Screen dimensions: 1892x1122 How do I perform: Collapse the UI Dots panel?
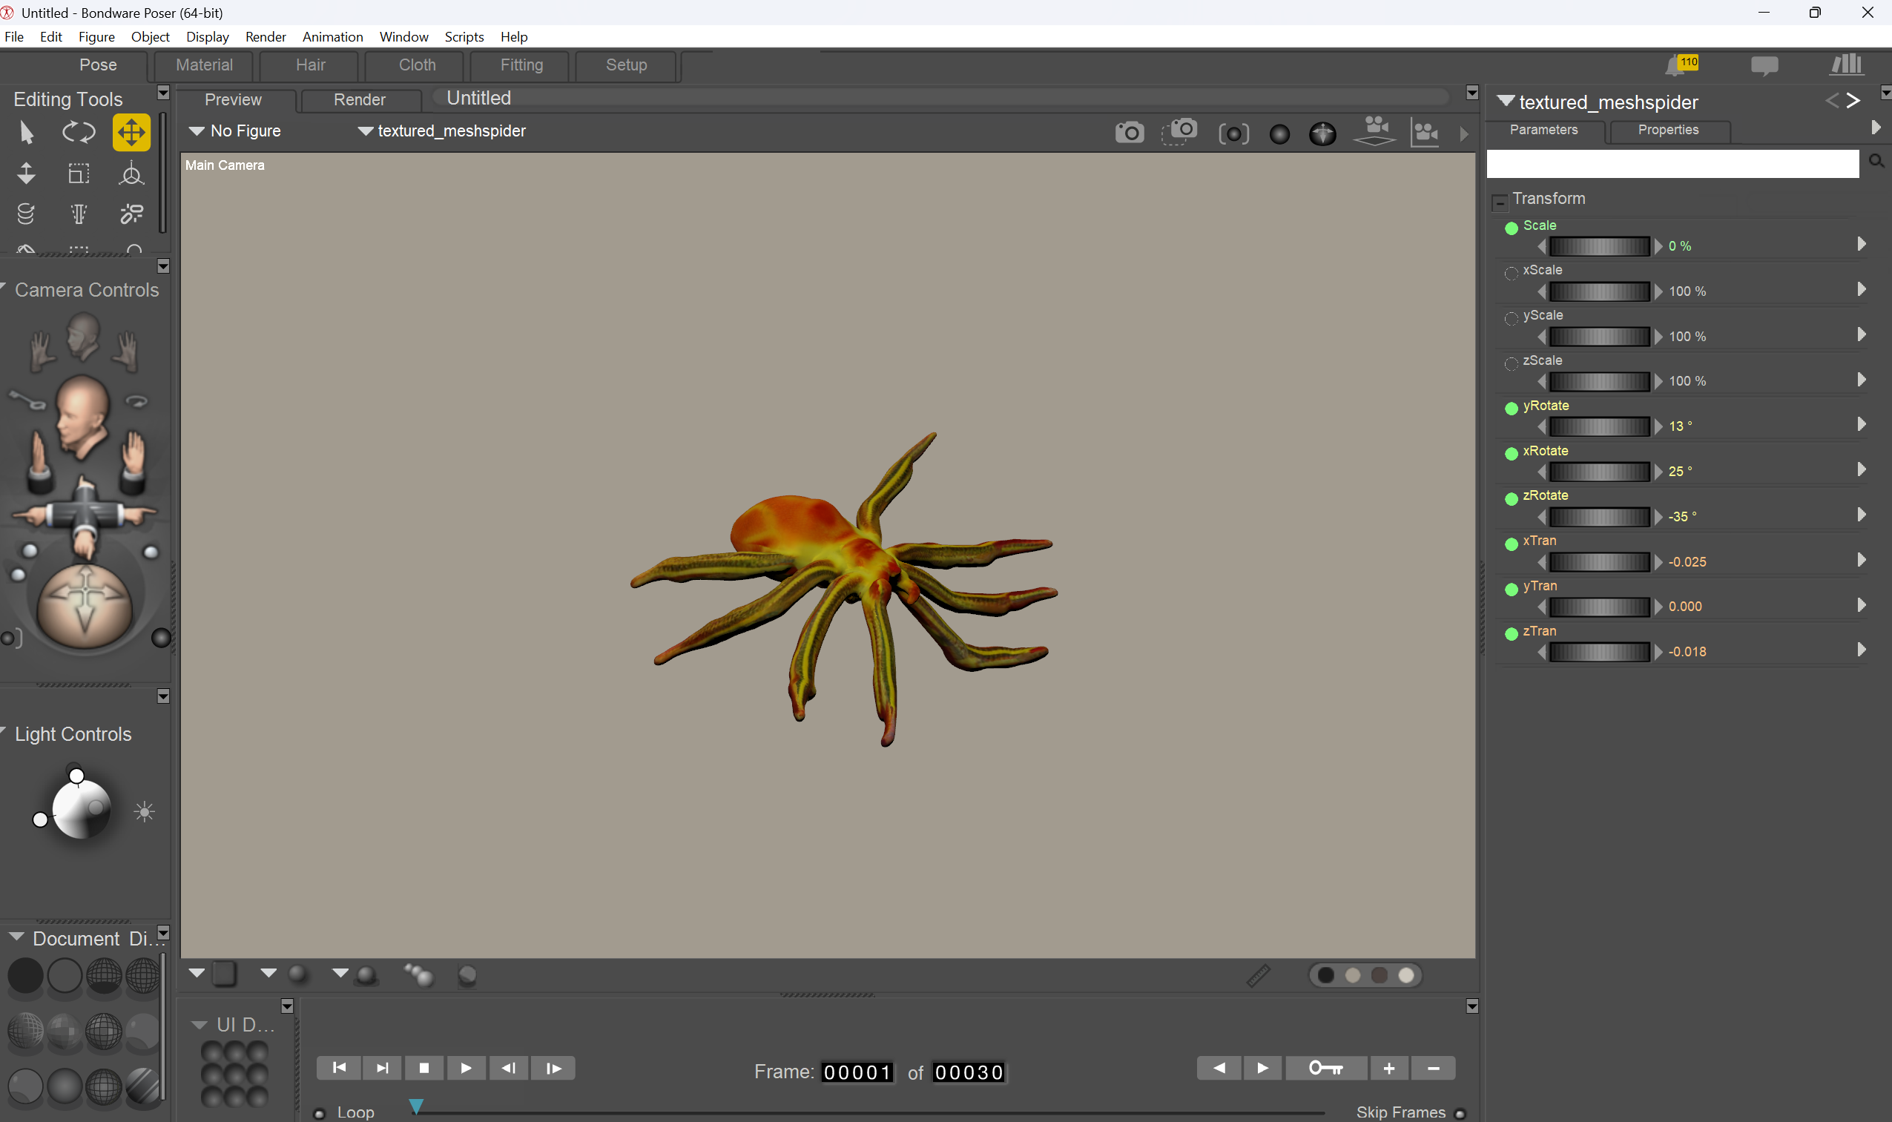[x=199, y=1024]
